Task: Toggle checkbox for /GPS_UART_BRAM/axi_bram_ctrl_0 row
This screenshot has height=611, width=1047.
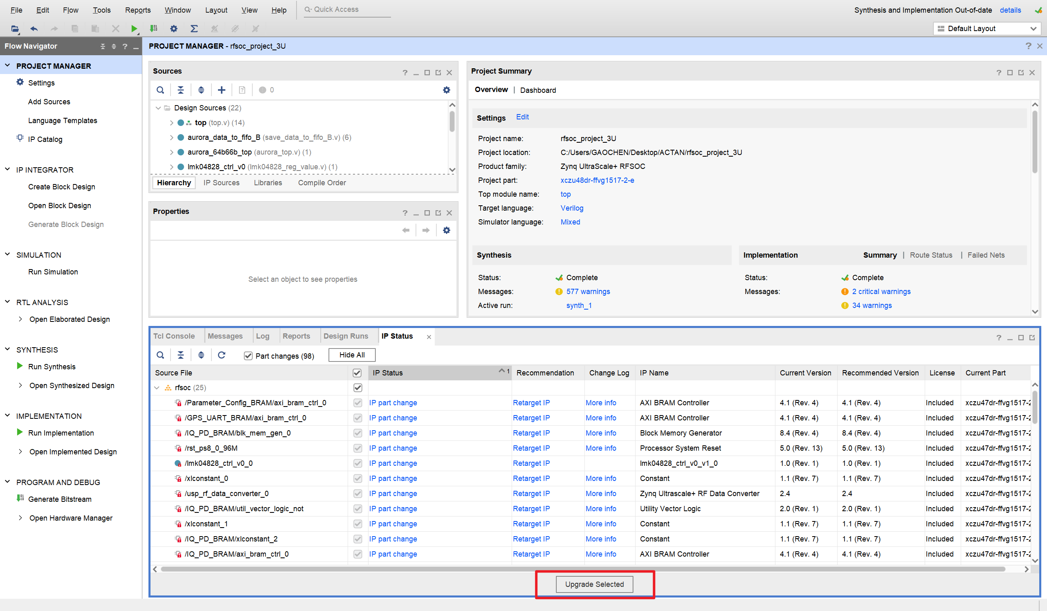Action: point(358,418)
